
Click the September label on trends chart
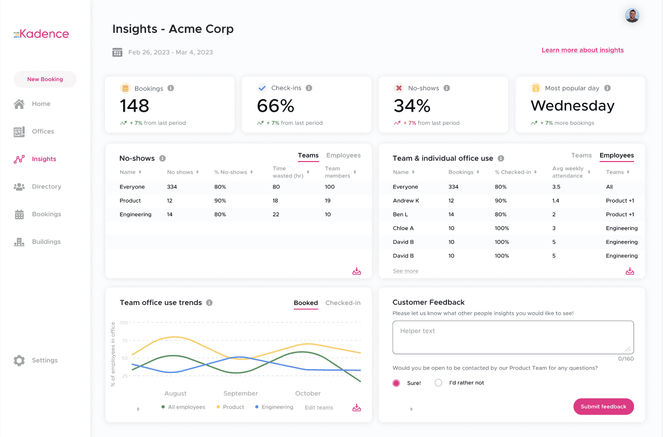241,393
